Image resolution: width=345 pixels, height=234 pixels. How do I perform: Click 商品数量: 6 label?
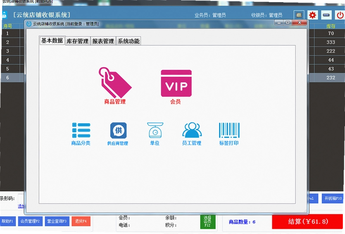click(x=242, y=222)
